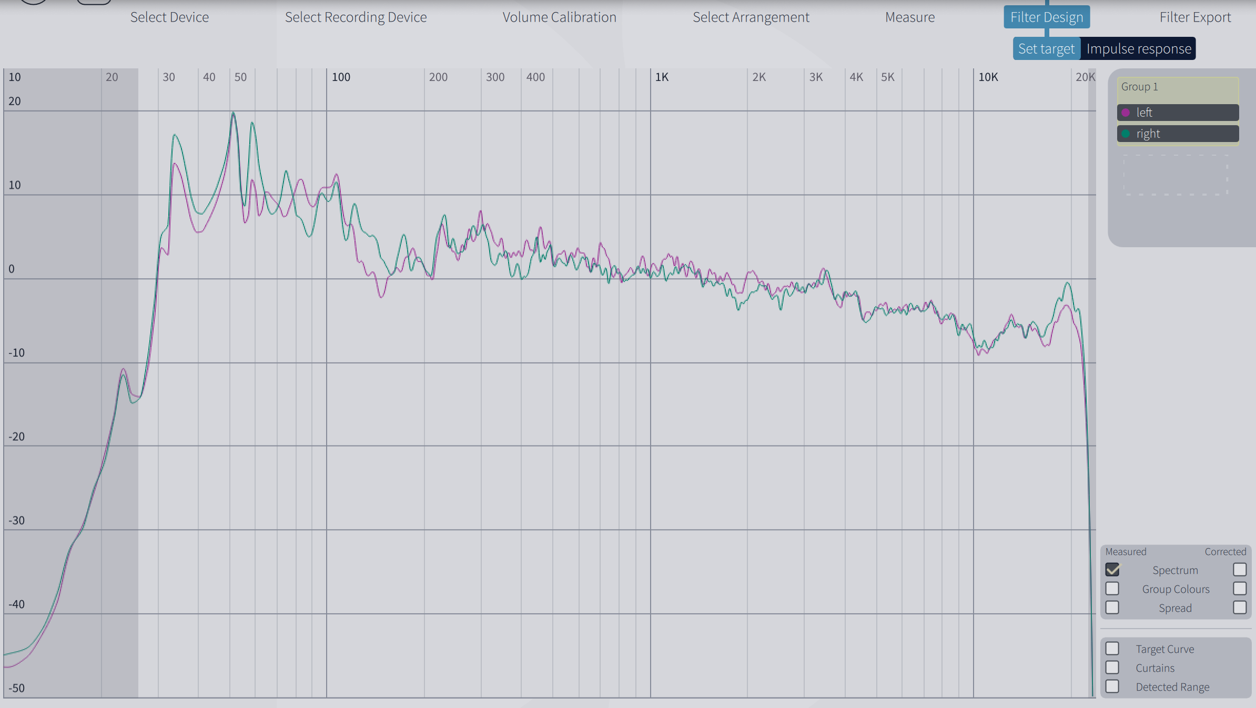Click the purple left channel colour dot
This screenshot has width=1256, height=708.
(1126, 113)
